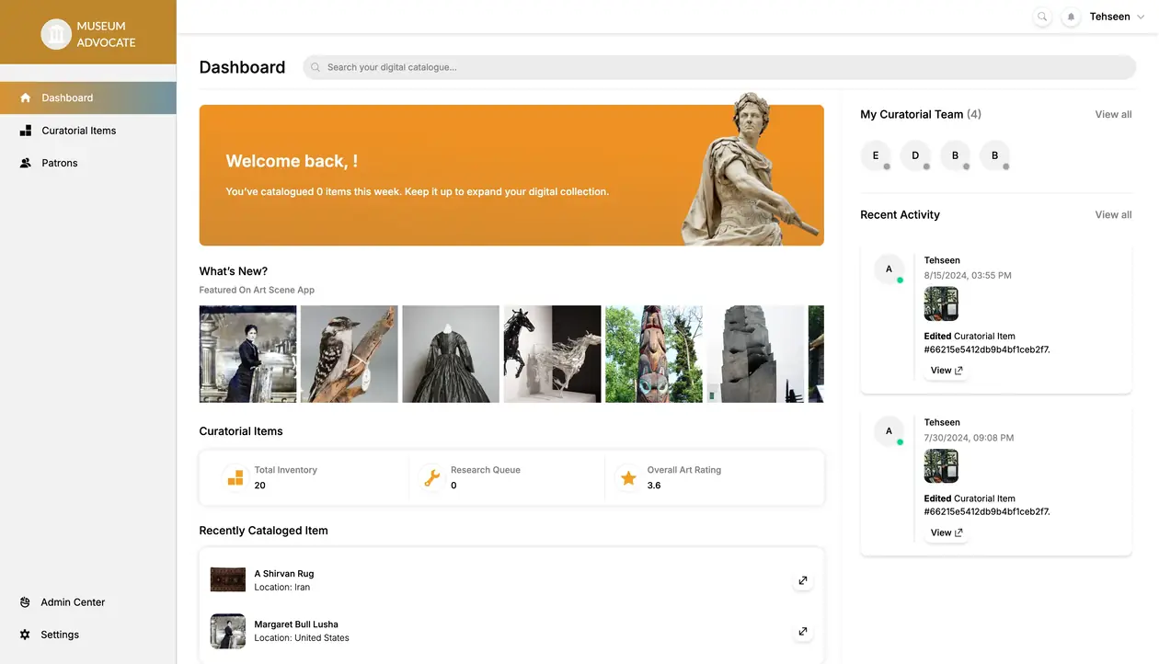Click item thumbnail in 8/15/2024 activity
This screenshot has height=664, width=1159.
click(941, 304)
